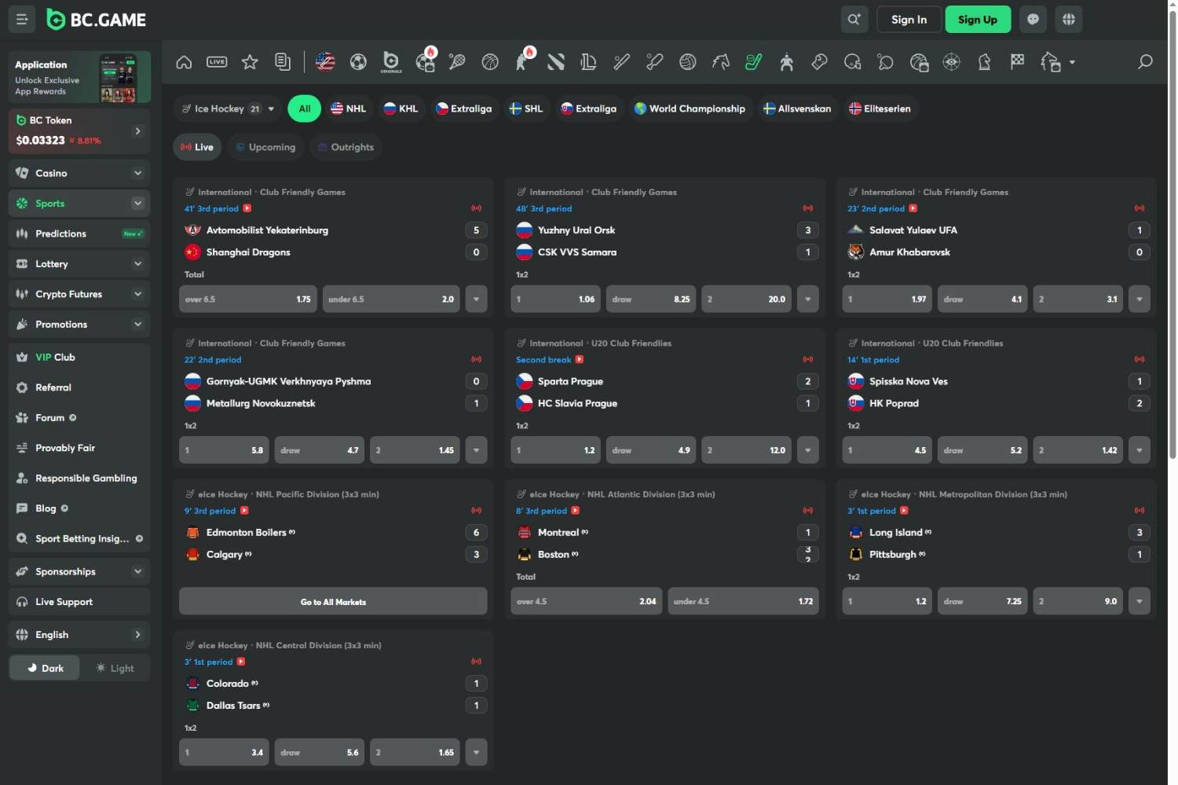Bet on over 6.5 at 1.75
1178x785 pixels.
point(248,299)
